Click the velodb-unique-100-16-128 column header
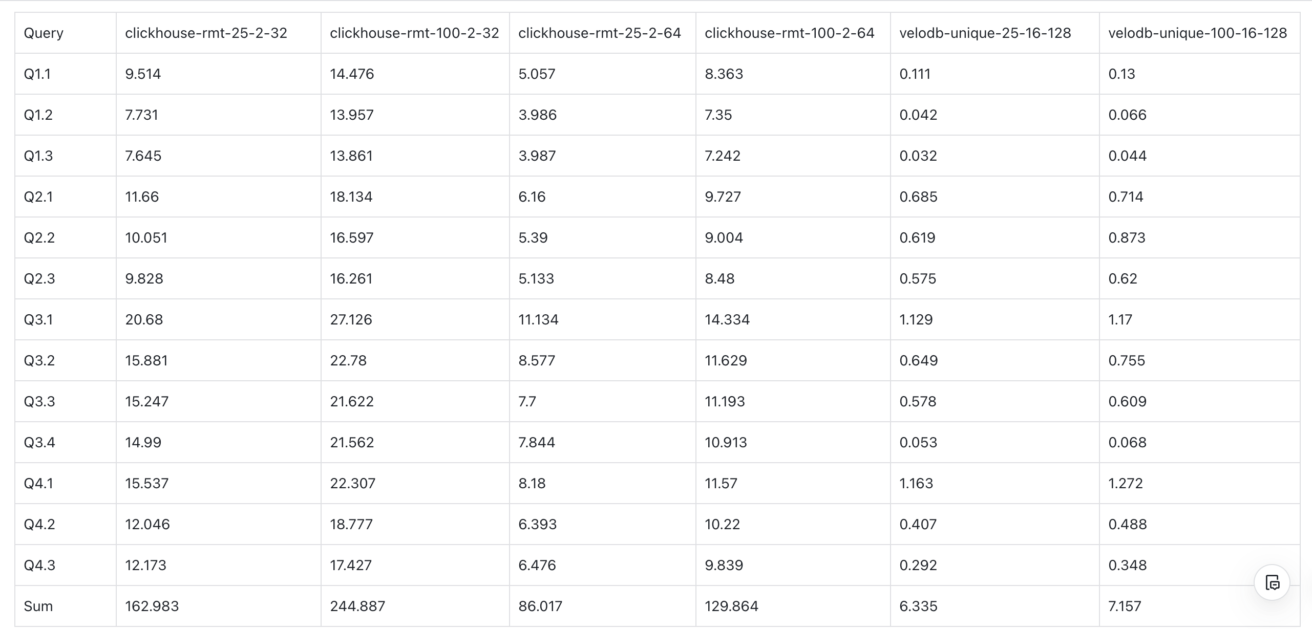This screenshot has height=629, width=1312. tap(1197, 33)
